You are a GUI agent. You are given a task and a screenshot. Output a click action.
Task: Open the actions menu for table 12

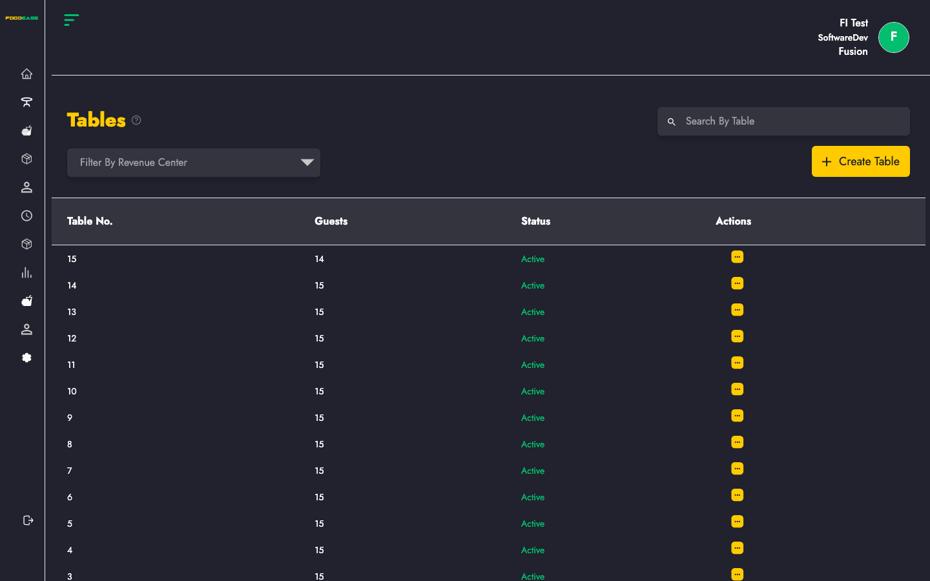coord(737,336)
